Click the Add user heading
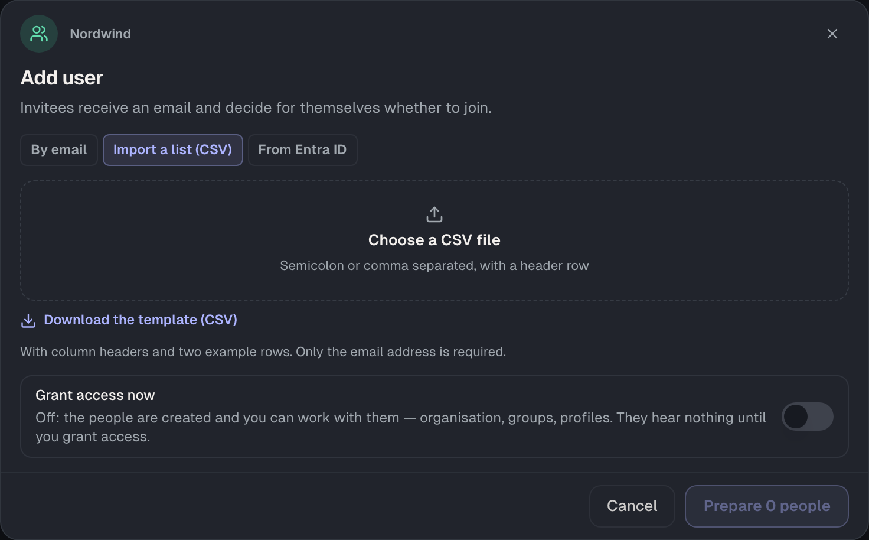This screenshot has width=869, height=540. (62, 78)
